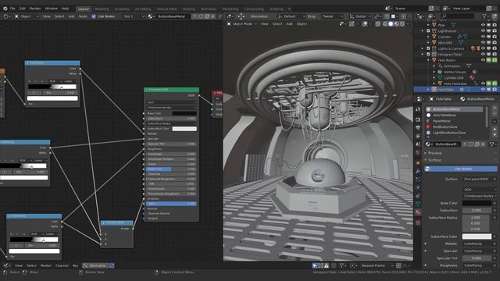This screenshot has height=281, width=500.
Task: Open the File menu
Action: (12, 9)
